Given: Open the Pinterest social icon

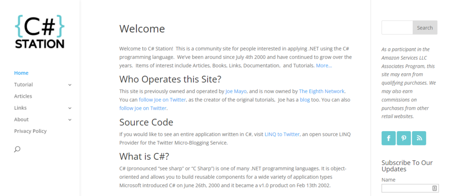Looking at the screenshot, I should click(x=404, y=138).
